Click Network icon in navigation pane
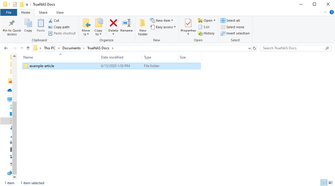The height and width of the screenshot is (186, 335). pyautogui.click(x=10, y=173)
